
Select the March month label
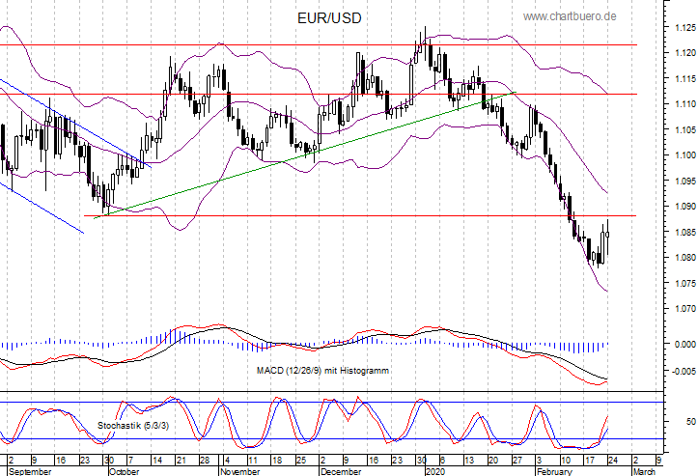(643, 470)
